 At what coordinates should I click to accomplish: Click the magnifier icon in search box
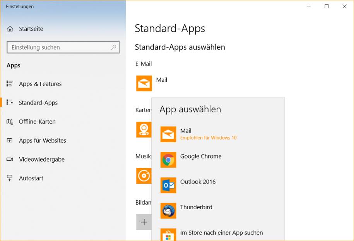click(x=114, y=47)
